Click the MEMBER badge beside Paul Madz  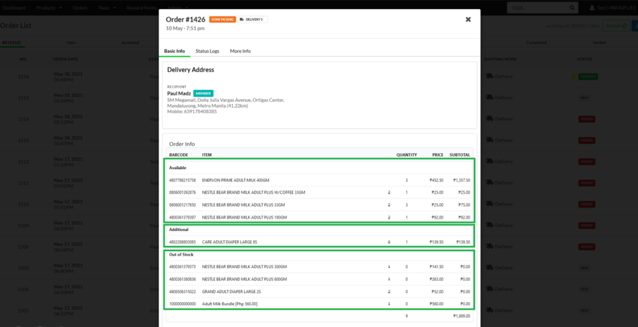203,93
